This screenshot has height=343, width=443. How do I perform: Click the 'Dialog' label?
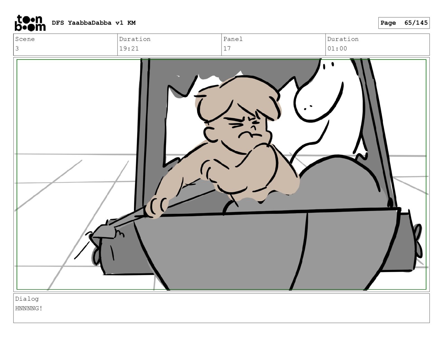(x=27, y=299)
